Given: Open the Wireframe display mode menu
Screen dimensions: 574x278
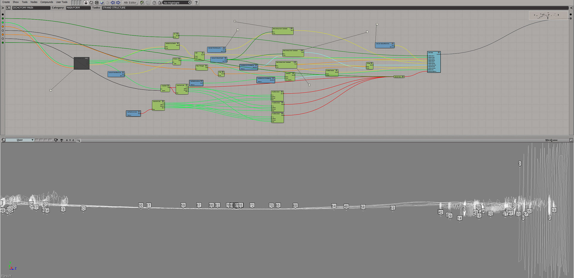Looking at the screenshot, I should [x=551, y=140].
